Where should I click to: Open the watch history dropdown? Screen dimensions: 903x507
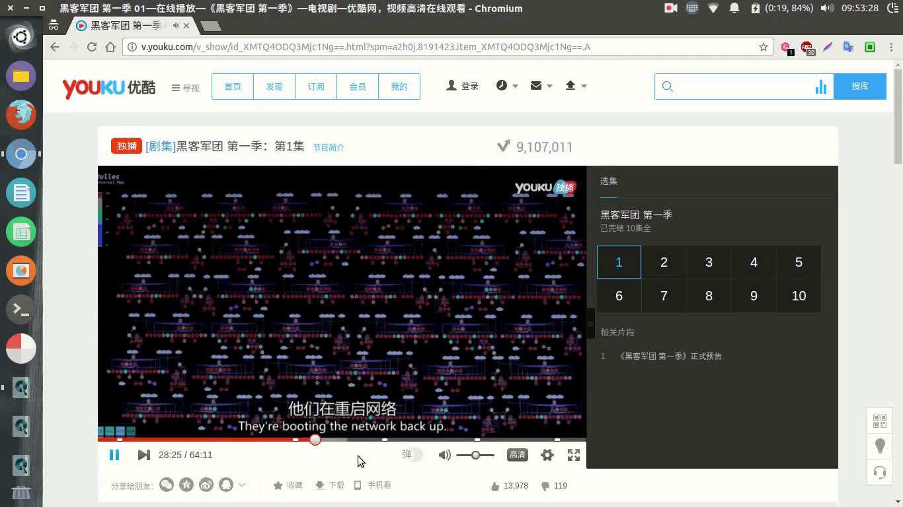pos(507,86)
